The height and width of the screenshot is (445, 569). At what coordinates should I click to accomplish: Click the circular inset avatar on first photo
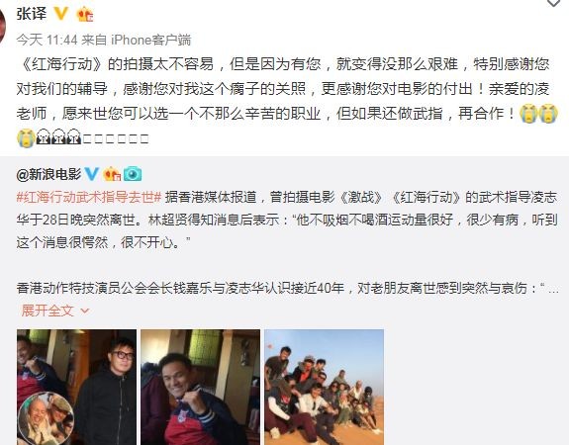point(47,419)
